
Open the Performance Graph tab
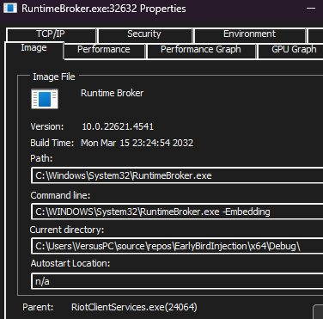click(x=201, y=50)
